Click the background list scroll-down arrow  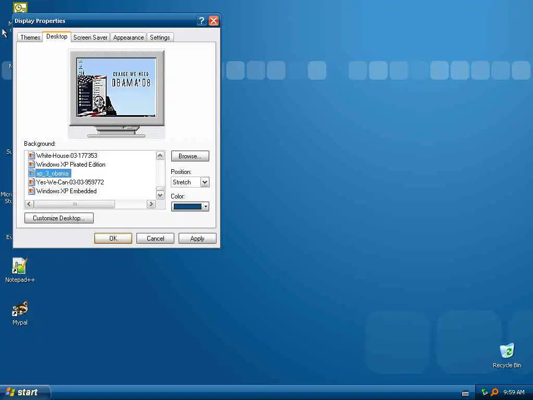pyautogui.click(x=160, y=195)
